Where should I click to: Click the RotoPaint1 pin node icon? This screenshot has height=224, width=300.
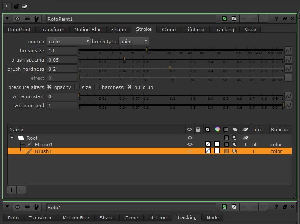[27, 19]
